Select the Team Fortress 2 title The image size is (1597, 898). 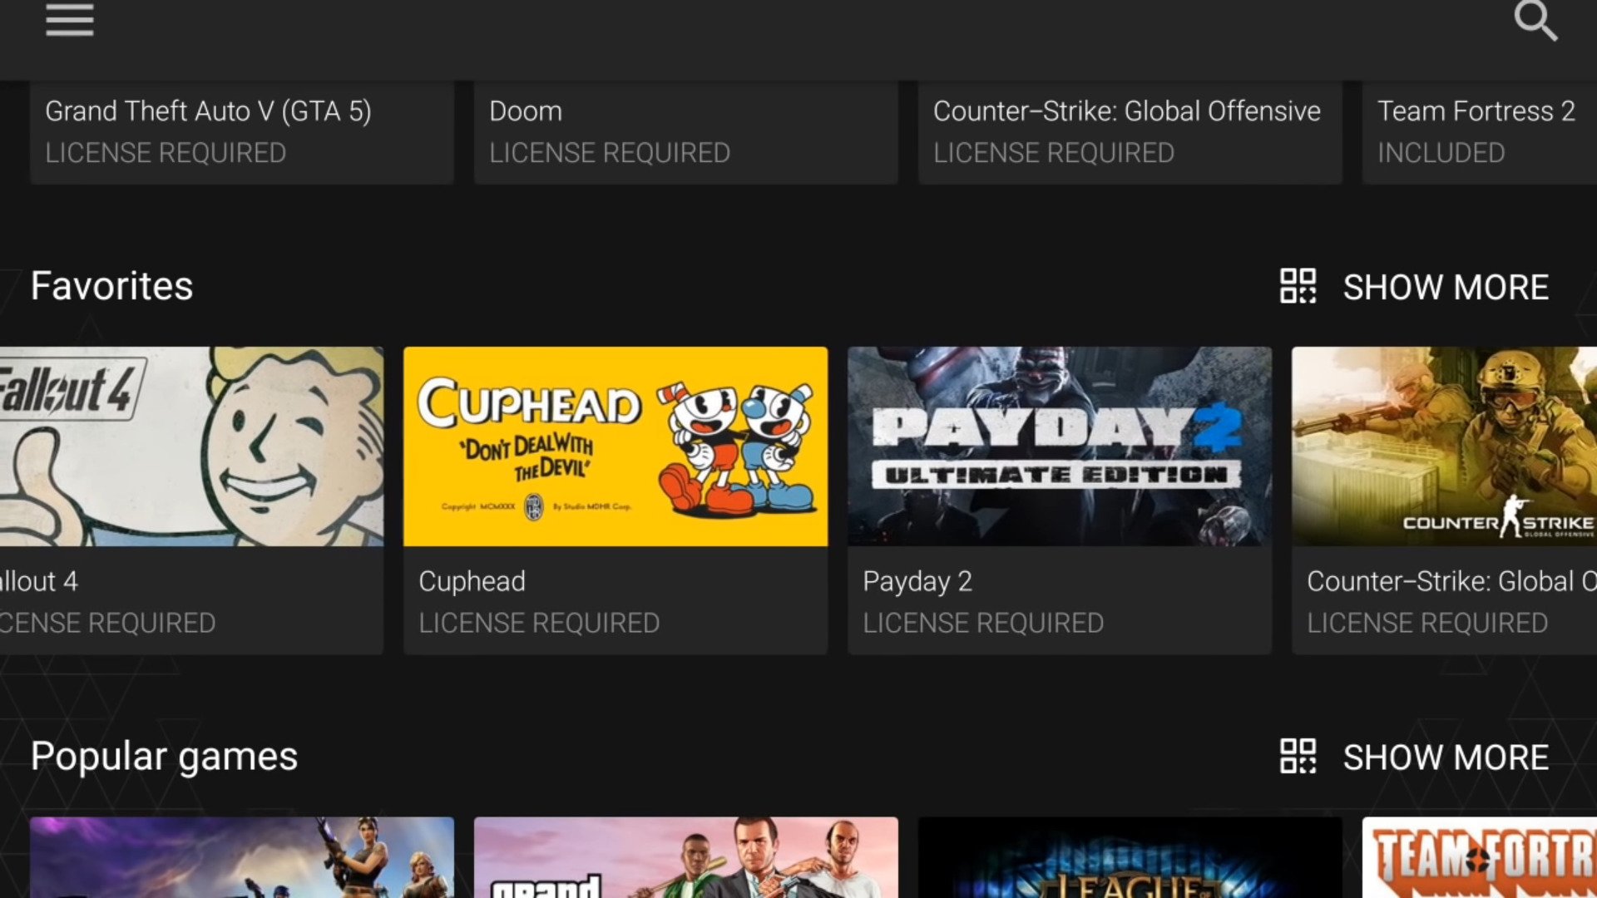coord(1476,111)
